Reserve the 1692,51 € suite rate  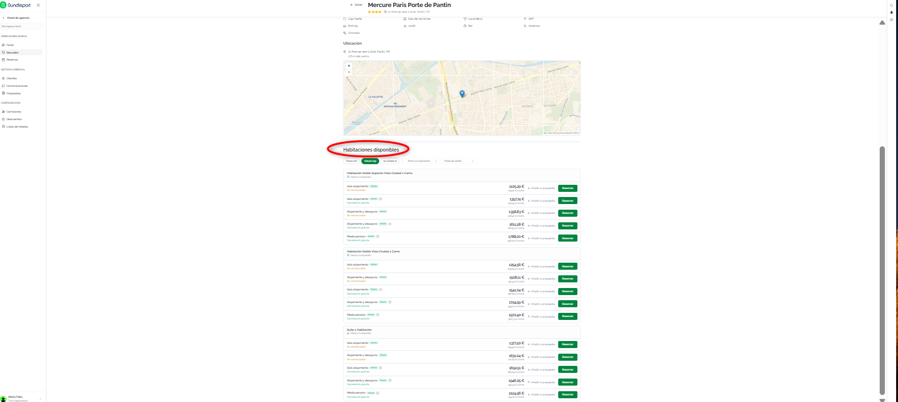click(568, 370)
